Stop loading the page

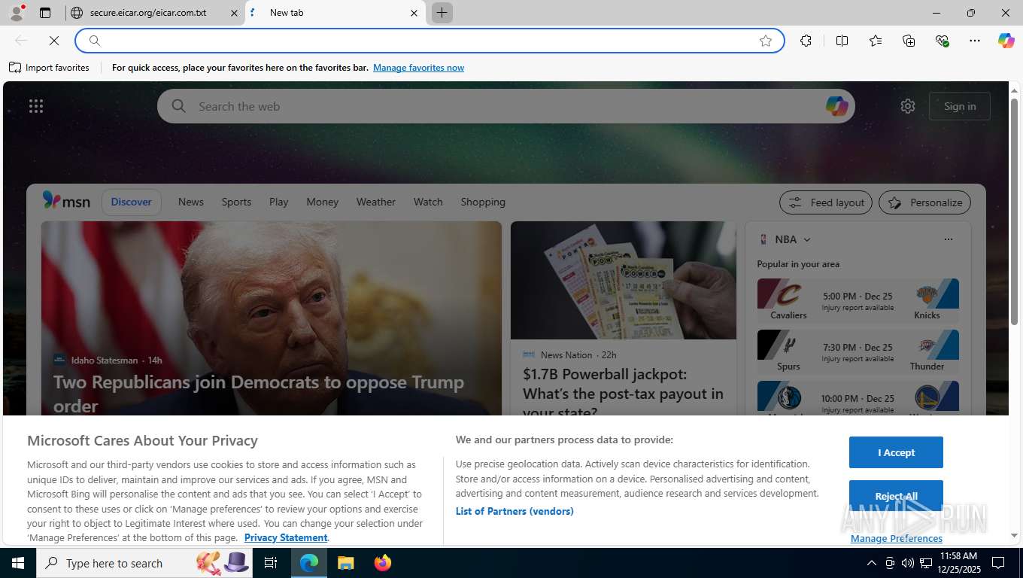click(x=53, y=41)
